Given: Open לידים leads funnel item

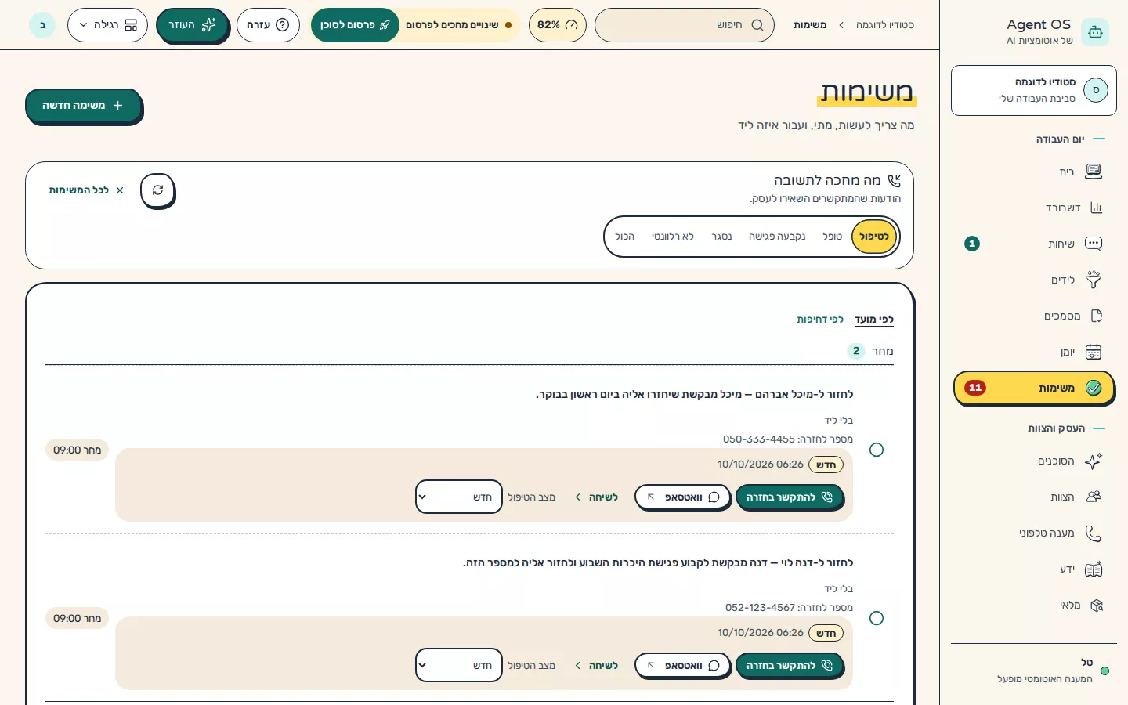Looking at the screenshot, I should 1034,280.
